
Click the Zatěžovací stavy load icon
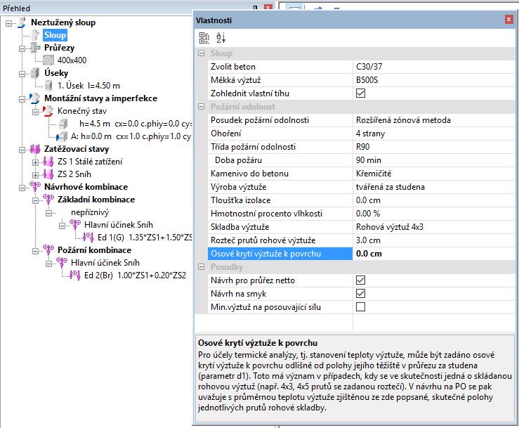[35, 149]
